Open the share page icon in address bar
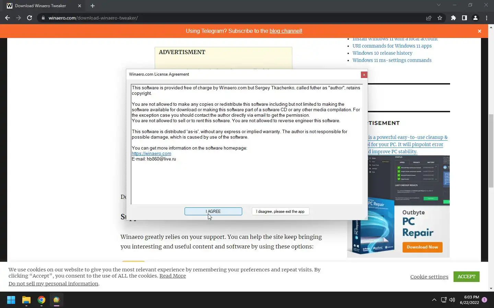This screenshot has height=308, width=494. (429, 18)
